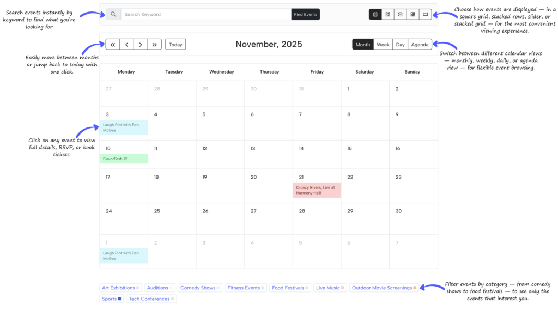Switch to Agenda view

click(x=420, y=45)
